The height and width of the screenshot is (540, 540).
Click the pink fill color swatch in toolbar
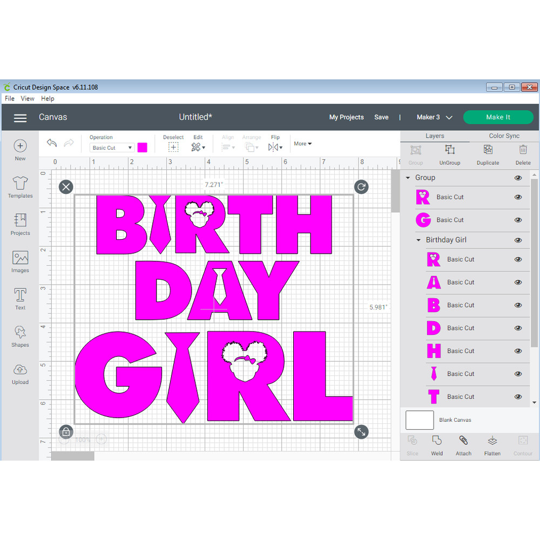pos(142,147)
